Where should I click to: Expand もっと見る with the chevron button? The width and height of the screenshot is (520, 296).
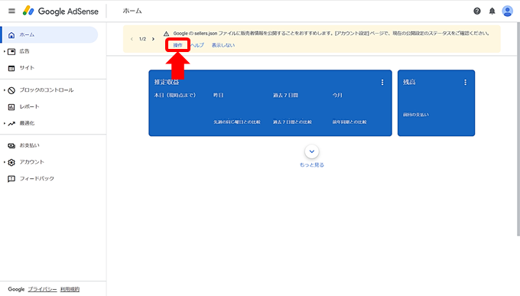[312, 151]
